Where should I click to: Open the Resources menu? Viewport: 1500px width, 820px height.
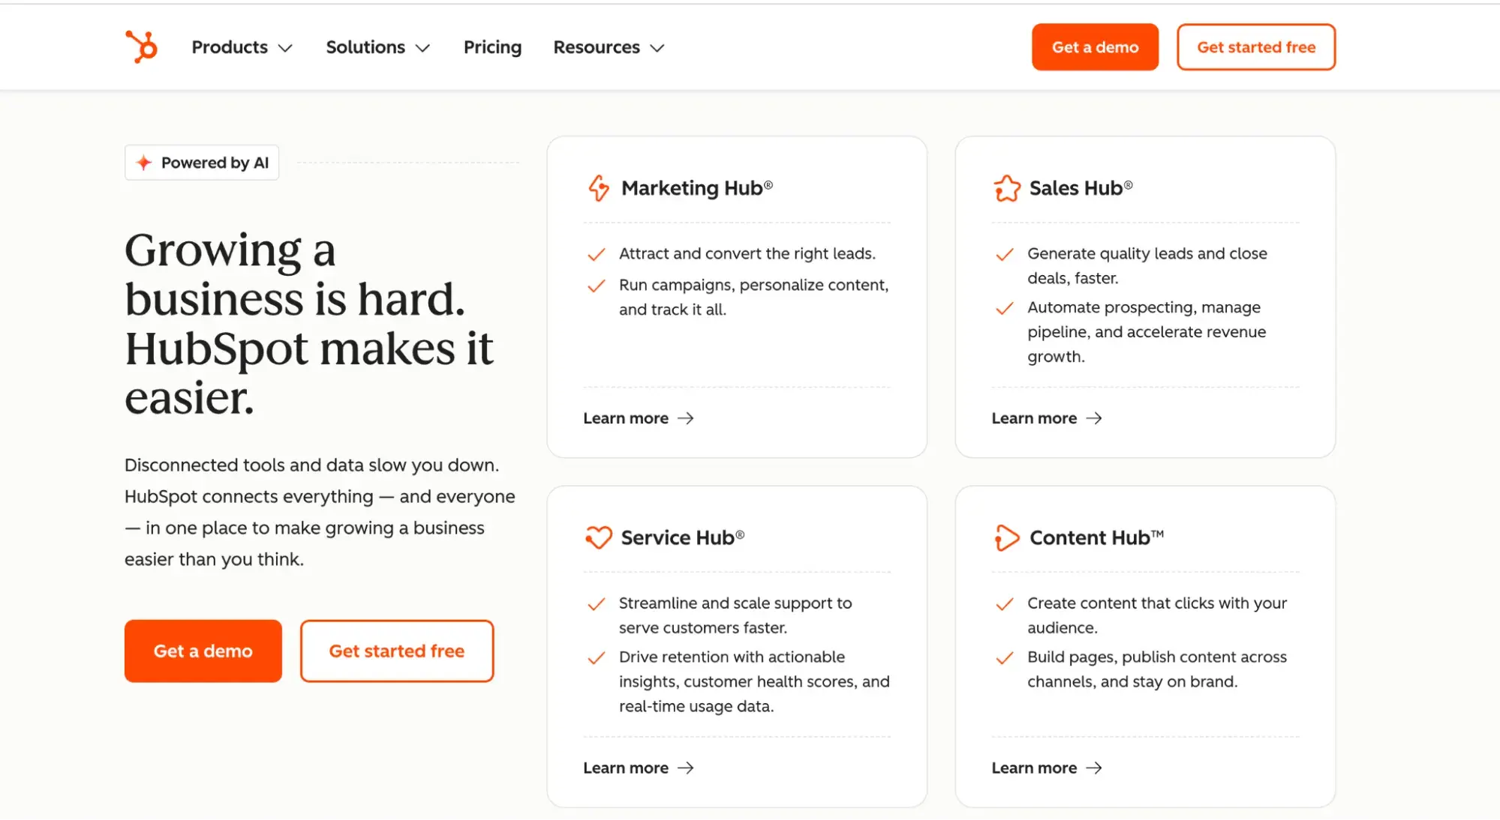(609, 47)
